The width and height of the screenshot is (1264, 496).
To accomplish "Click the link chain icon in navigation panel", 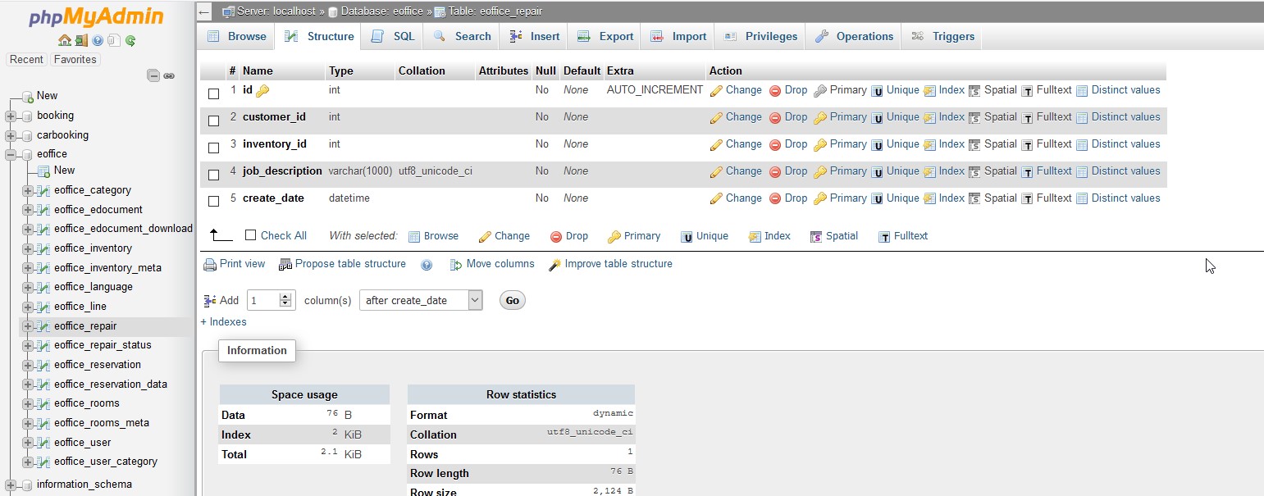I will [169, 75].
